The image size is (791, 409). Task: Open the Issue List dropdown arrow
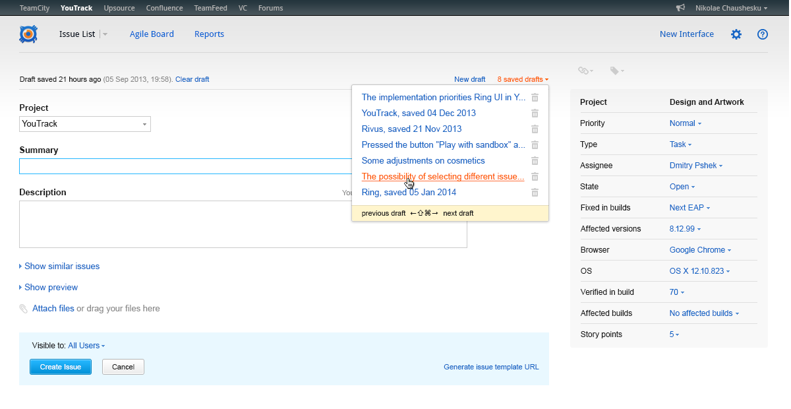click(105, 34)
